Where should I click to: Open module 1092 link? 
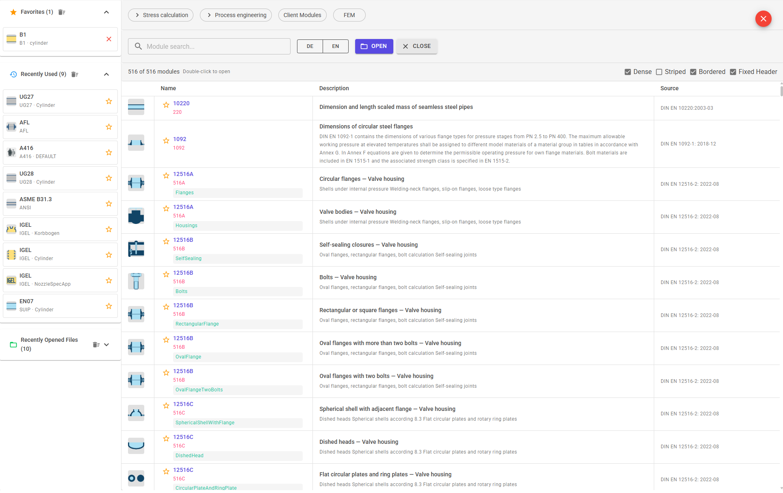tap(180, 139)
